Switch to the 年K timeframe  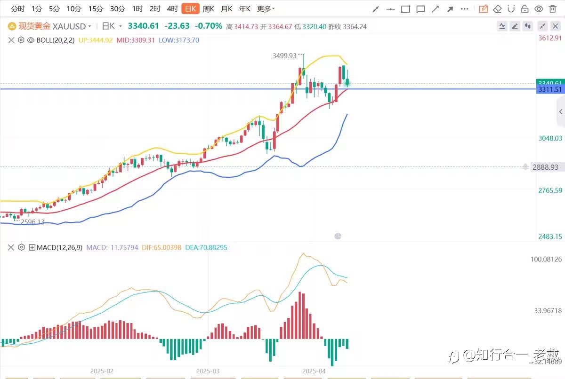[245, 9]
